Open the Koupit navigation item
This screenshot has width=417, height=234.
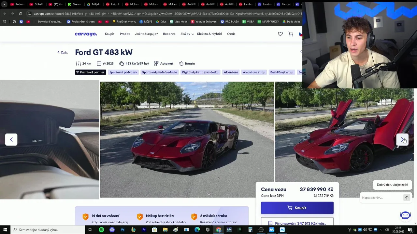coord(109,34)
